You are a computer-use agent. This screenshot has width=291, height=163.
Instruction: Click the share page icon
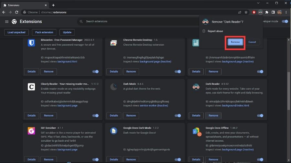coord(240,12)
